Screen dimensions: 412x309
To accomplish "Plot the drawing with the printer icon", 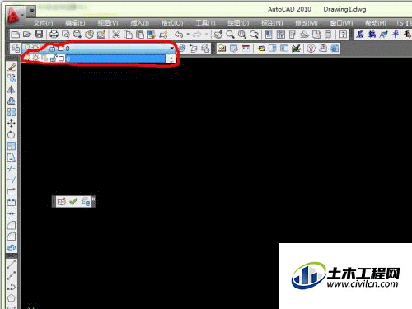I will (54, 35).
